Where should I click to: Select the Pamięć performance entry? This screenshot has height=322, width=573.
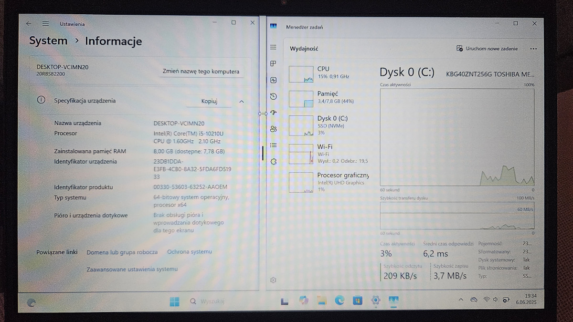coord(329,98)
